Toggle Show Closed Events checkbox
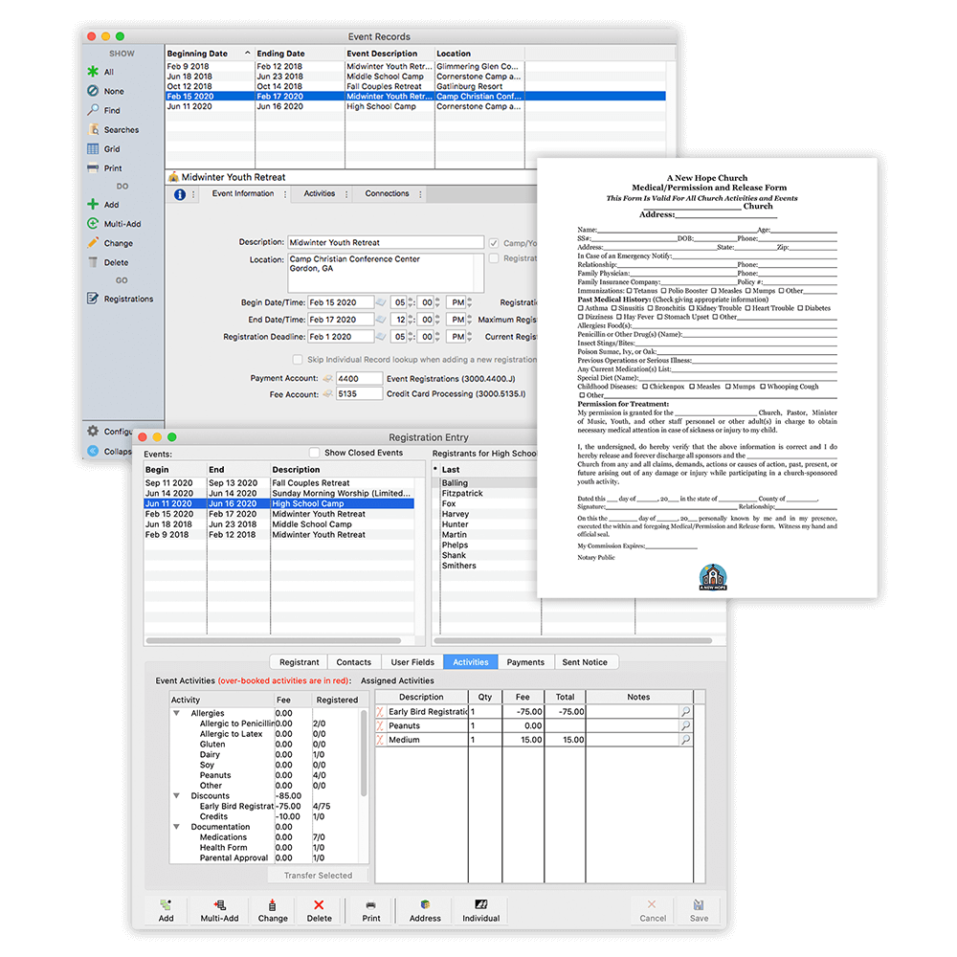This screenshot has height=957, width=957. tap(314, 453)
